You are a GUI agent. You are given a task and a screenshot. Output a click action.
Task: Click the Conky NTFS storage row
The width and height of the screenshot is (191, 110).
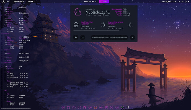coord(17,61)
